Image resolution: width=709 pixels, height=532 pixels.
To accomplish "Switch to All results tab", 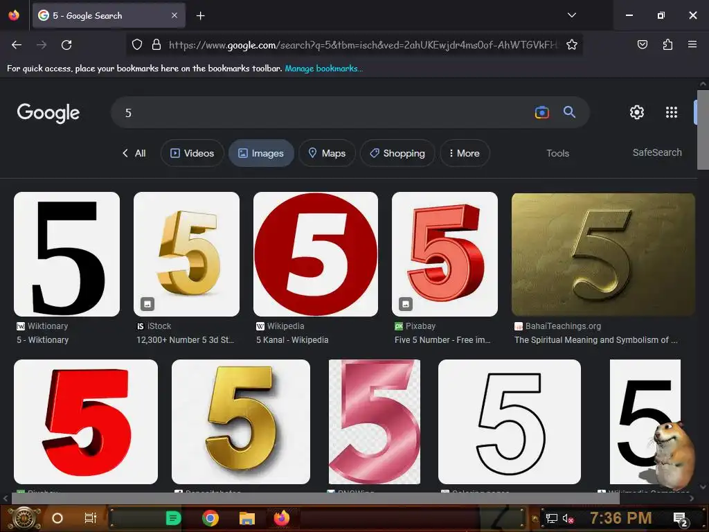I will [x=134, y=153].
